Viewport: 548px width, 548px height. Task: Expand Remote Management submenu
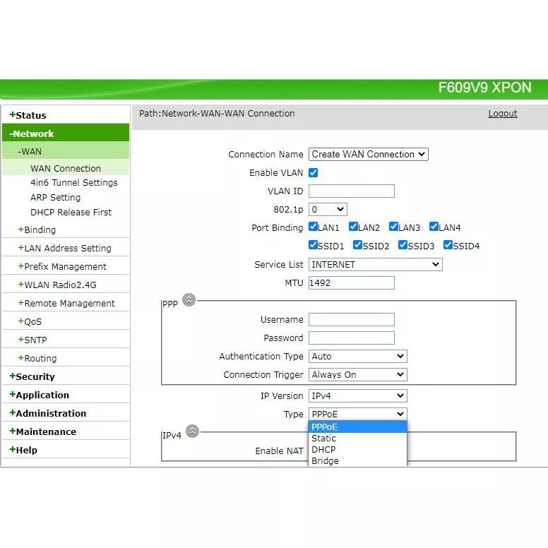pyautogui.click(x=66, y=303)
